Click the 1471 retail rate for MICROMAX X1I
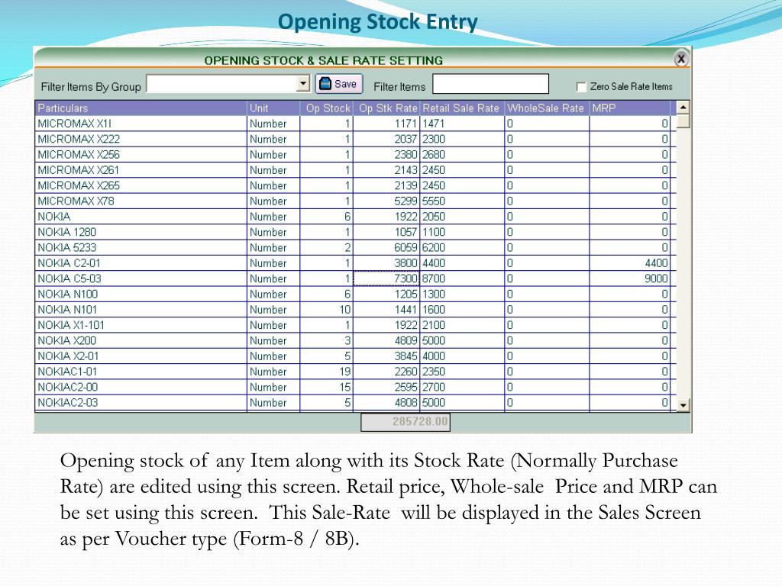The width and height of the screenshot is (782, 586). coord(462,124)
